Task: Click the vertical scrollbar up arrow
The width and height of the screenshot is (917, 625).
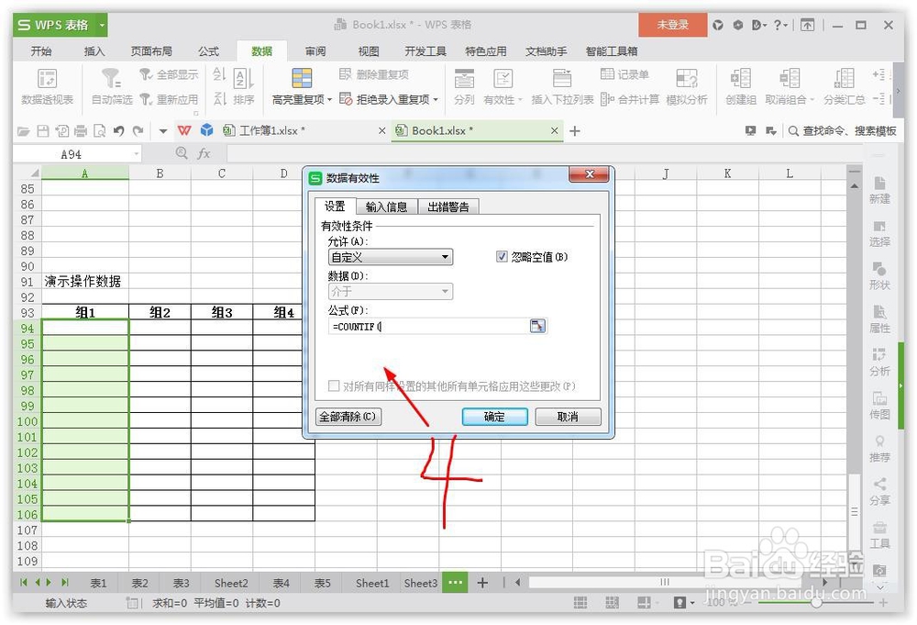Action: [x=855, y=185]
